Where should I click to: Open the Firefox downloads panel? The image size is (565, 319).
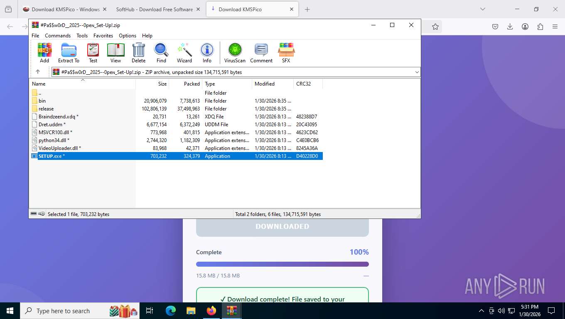pyautogui.click(x=510, y=27)
